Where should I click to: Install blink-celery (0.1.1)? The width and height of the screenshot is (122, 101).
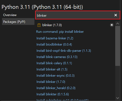[x=54, y=63]
